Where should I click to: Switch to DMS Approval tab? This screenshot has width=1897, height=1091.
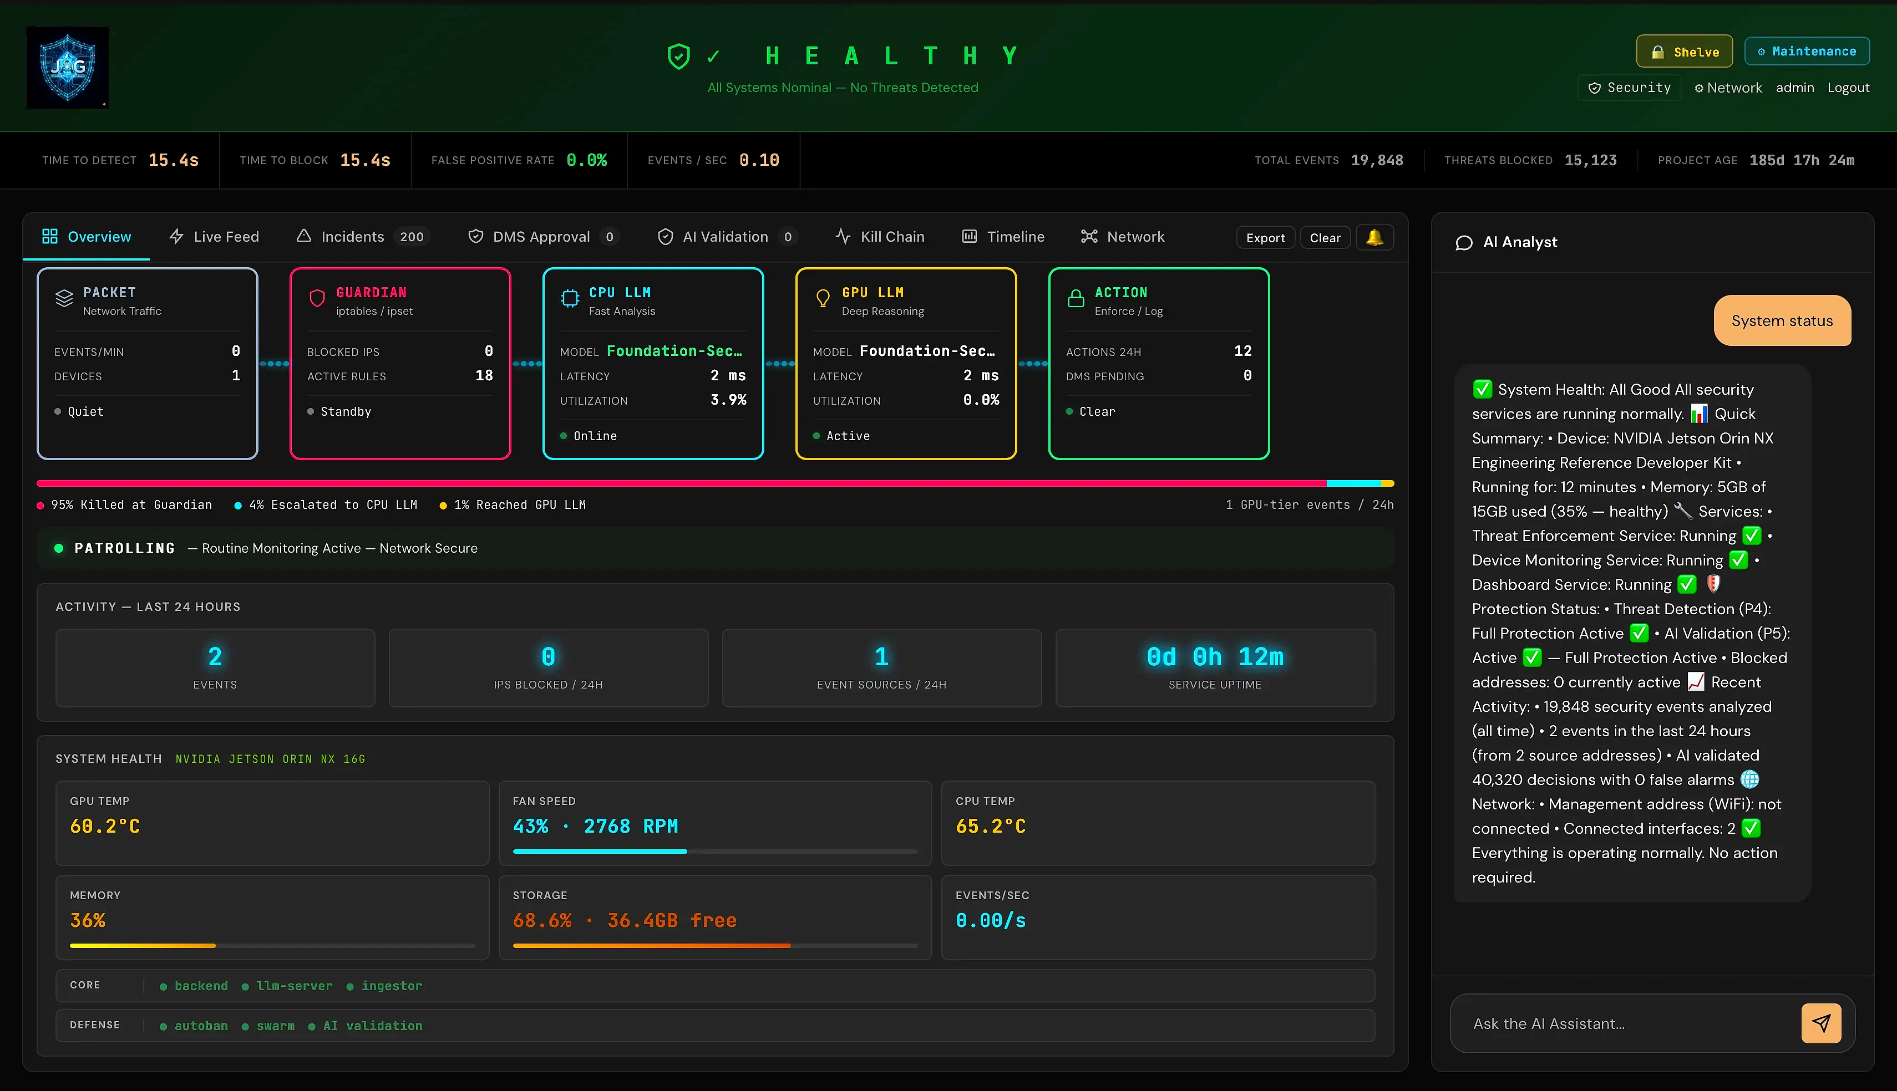click(x=544, y=237)
